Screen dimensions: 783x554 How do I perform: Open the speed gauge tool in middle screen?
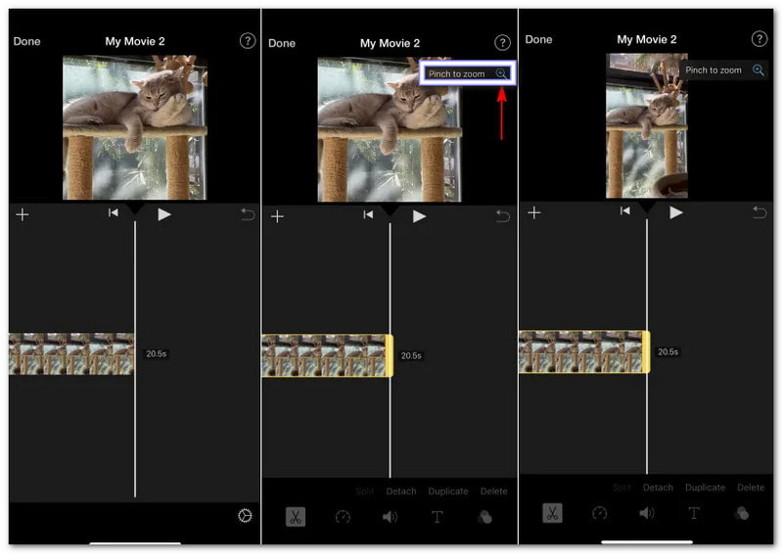(343, 517)
